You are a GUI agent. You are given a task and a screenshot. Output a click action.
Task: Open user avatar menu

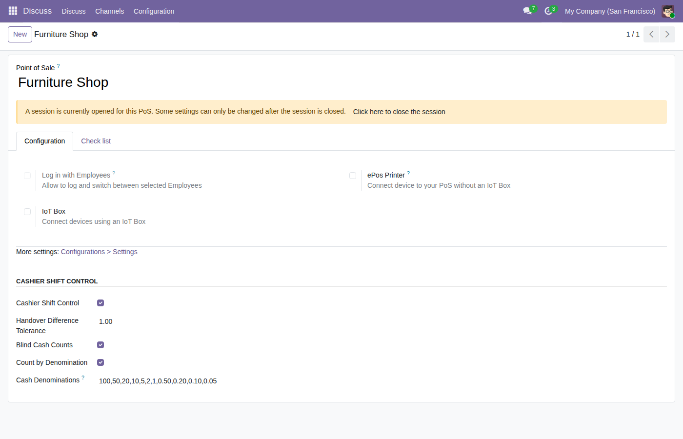coord(668,11)
